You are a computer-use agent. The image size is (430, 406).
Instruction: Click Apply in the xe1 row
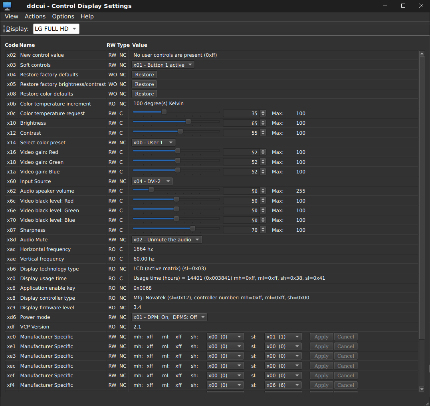[321, 346]
